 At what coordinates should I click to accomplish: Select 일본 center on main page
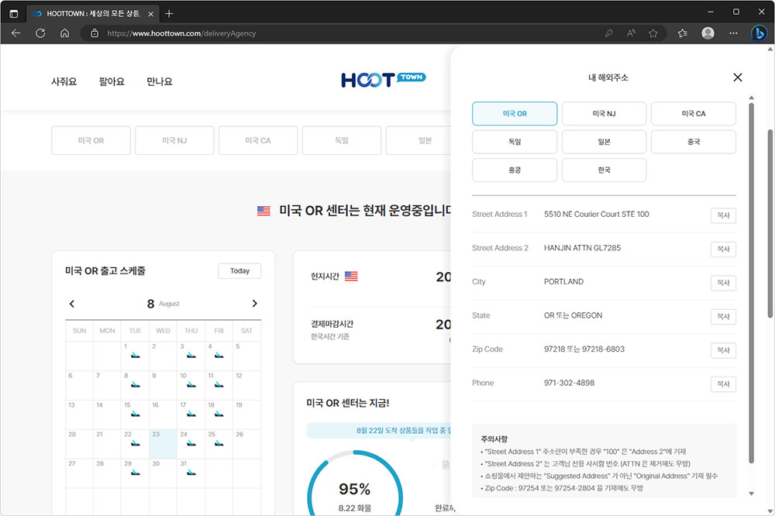click(418, 140)
